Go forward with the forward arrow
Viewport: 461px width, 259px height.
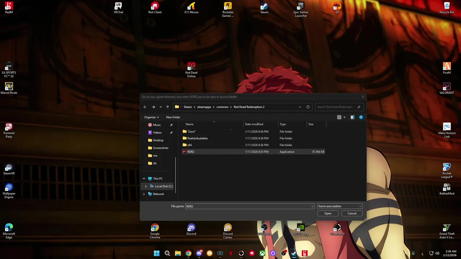[153, 107]
